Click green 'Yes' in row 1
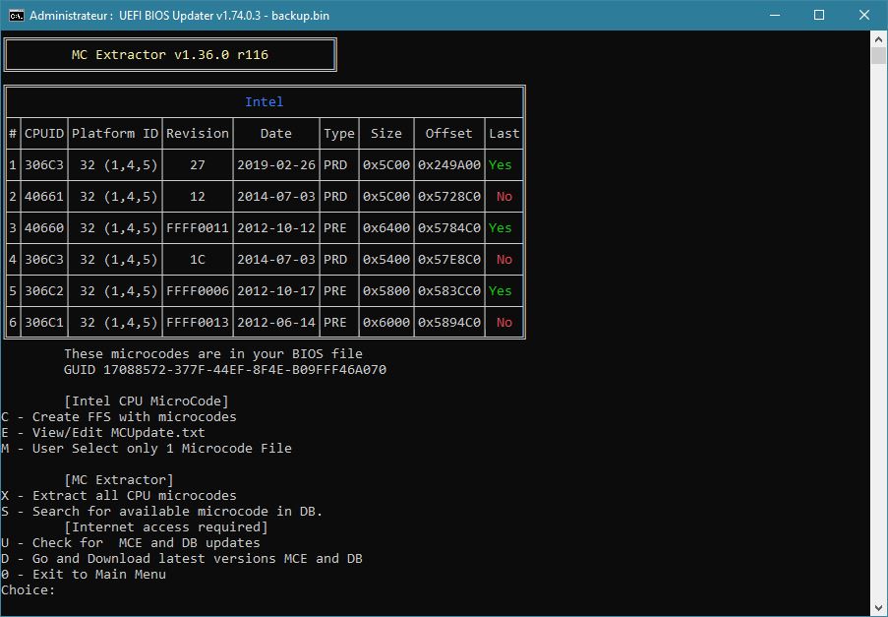The height and width of the screenshot is (617, 888). (x=501, y=165)
